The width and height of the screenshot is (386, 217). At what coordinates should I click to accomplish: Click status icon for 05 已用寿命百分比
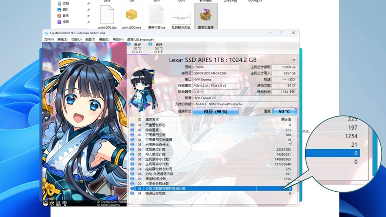(x=132, y=145)
